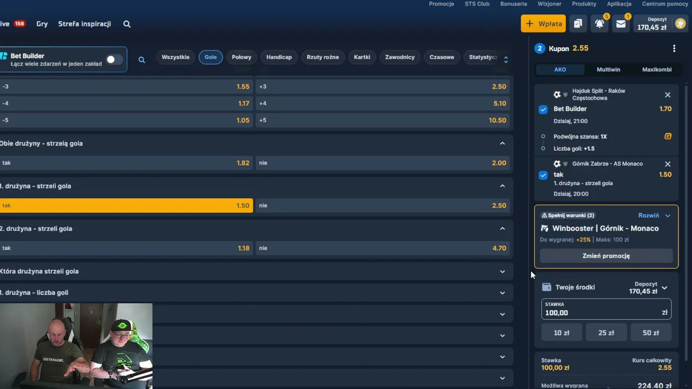Open the coupons history icon beside Wpłata
Image resolution: width=692 pixels, height=389 pixels.
[578, 24]
